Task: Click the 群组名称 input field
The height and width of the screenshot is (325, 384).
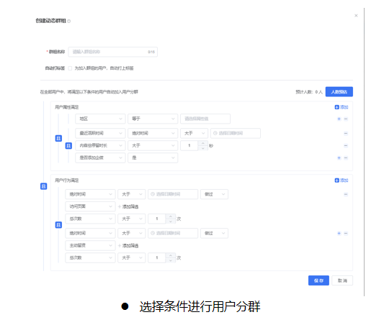Action: (x=113, y=52)
